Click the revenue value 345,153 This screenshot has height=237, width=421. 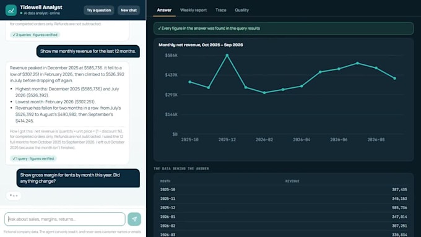[x=399, y=199]
